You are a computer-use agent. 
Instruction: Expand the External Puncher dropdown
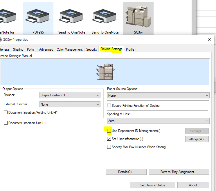(x=70, y=104)
